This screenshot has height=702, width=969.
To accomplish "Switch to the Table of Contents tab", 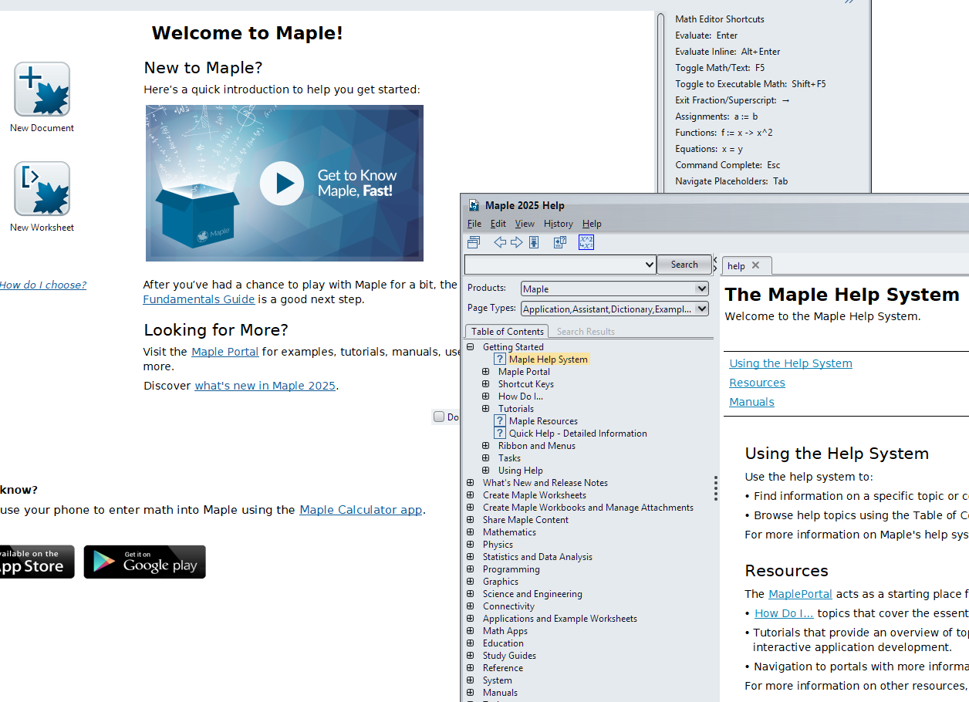I will [507, 332].
